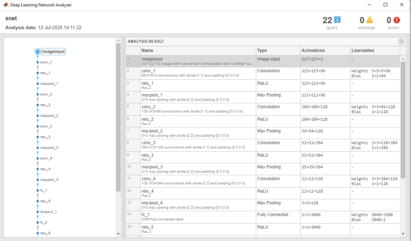Click the graph pane scroll down arrow
411x241 pixels.
click(118, 234)
